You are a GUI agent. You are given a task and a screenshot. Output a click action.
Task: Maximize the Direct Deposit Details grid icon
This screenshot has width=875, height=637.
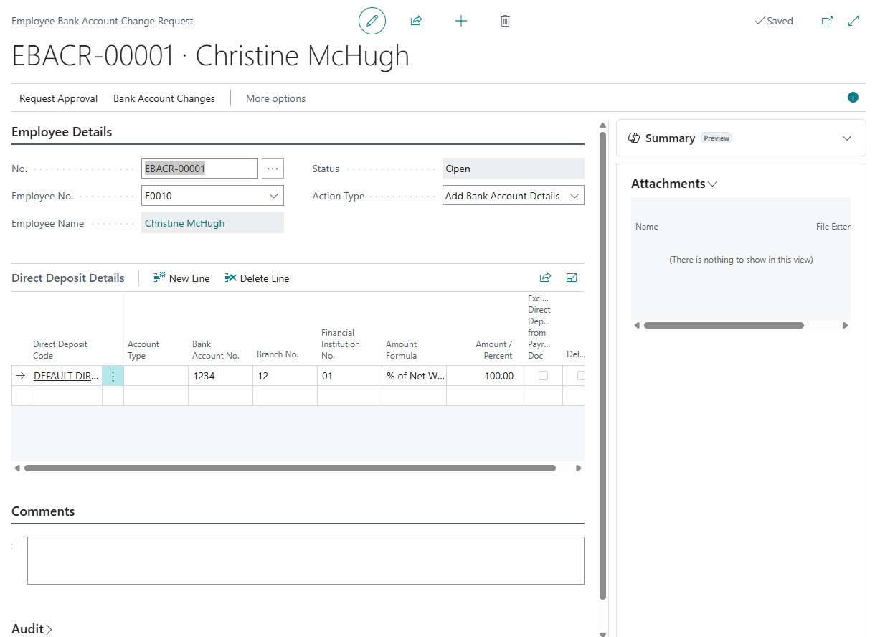pos(572,278)
